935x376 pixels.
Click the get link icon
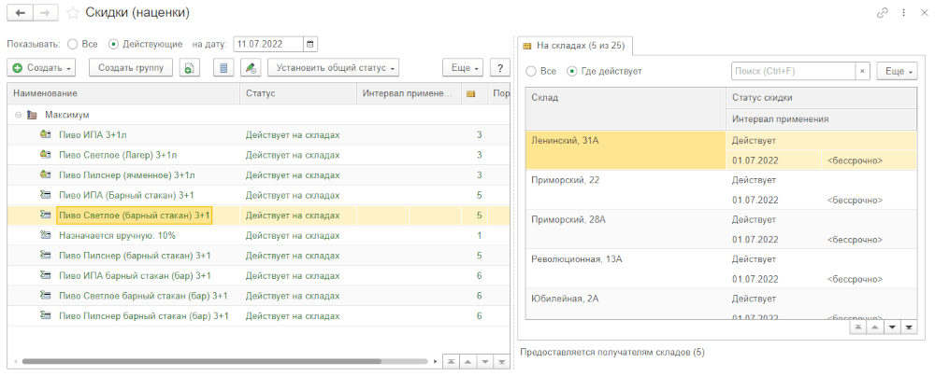pos(883,13)
